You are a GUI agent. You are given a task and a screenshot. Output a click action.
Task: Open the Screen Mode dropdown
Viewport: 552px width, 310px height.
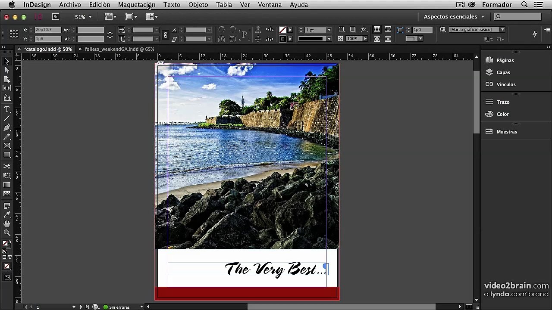click(131, 17)
